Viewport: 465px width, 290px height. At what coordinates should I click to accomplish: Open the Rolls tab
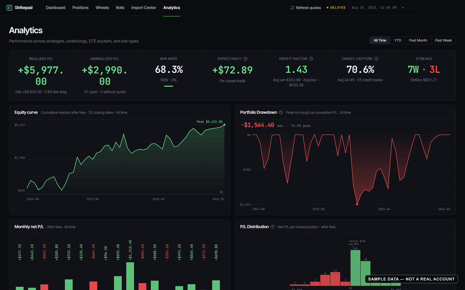pos(120,8)
